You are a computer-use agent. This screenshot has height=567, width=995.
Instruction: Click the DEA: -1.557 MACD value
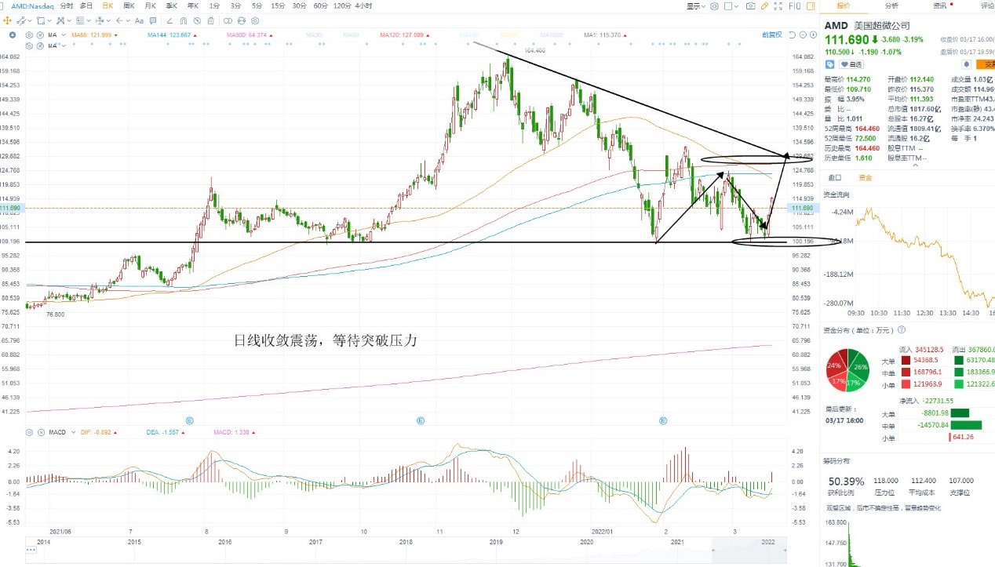point(163,432)
